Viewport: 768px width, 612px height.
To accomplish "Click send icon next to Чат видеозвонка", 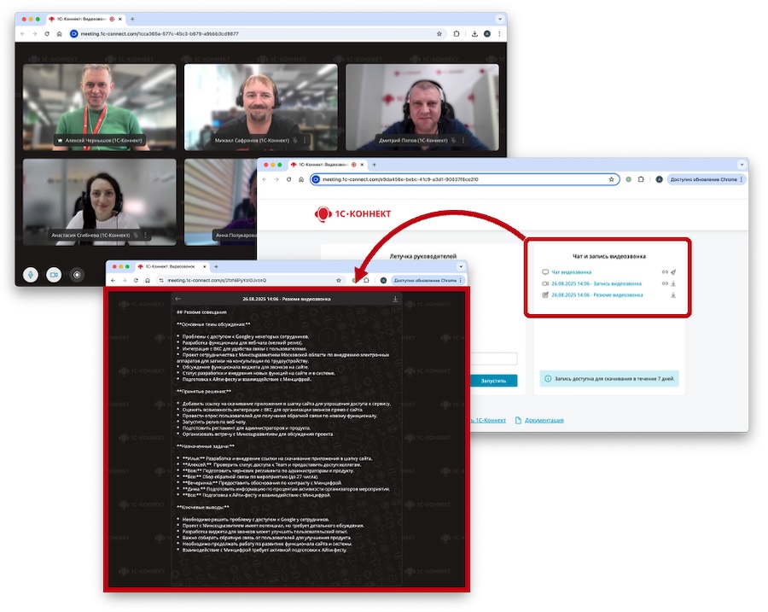I will (673, 272).
